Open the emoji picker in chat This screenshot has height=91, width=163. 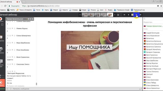point(11,89)
